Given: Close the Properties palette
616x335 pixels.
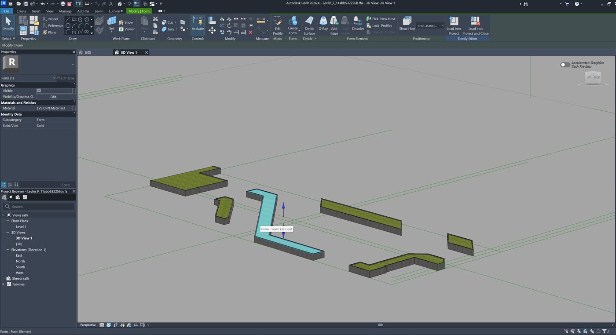Looking at the screenshot, I should (74, 52).
